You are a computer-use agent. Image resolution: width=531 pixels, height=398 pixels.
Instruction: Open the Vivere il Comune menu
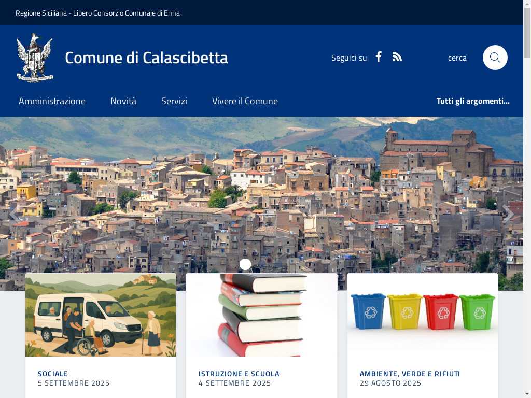[x=245, y=101]
